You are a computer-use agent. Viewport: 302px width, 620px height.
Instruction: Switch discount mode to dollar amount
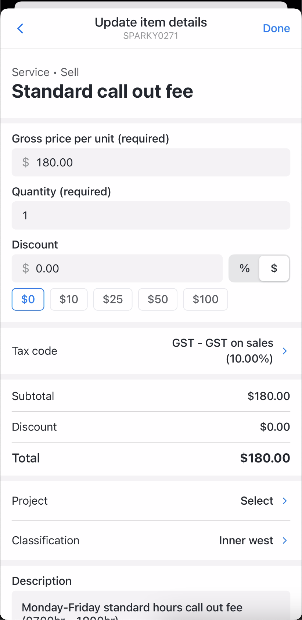[x=274, y=268]
